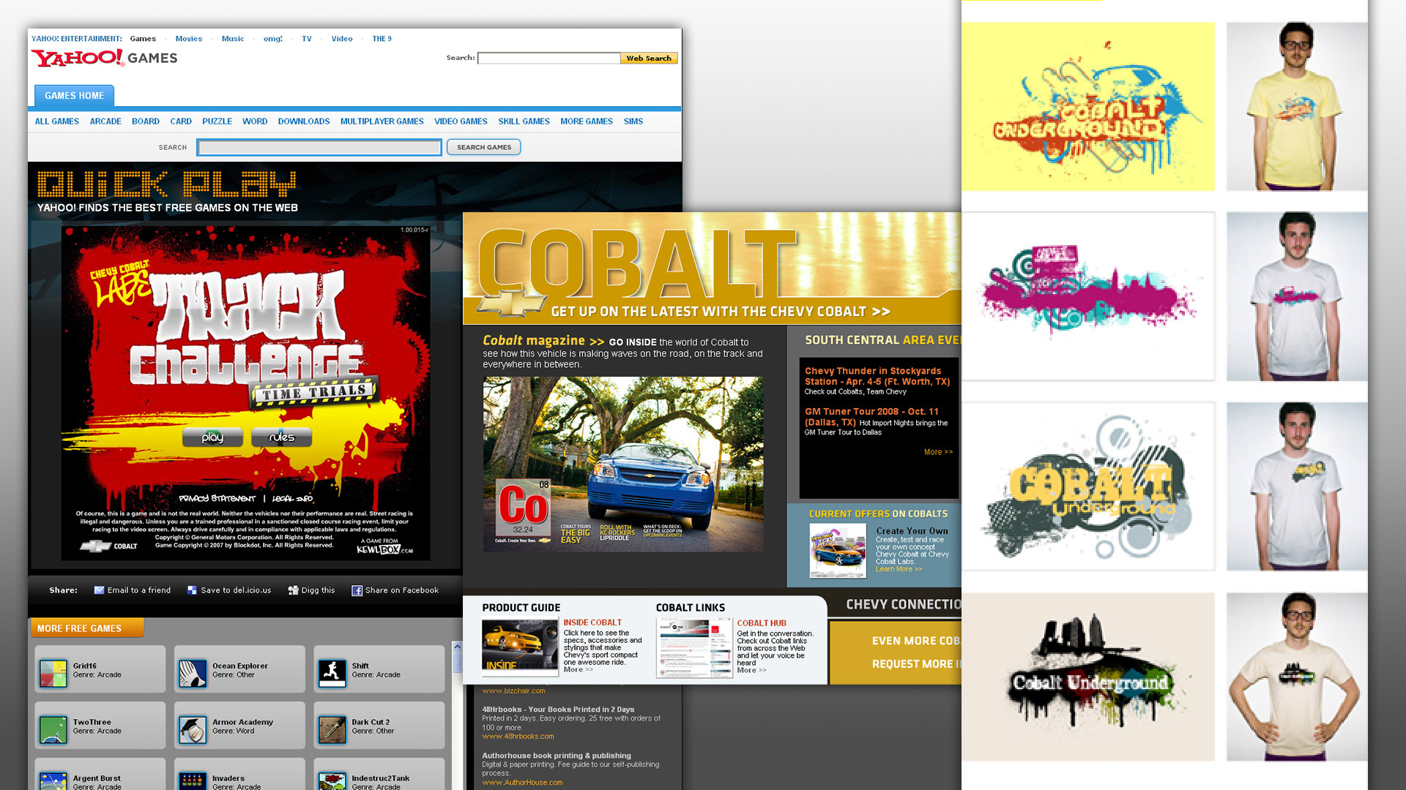Click the magenta and teal splatter shirt design
Screen dimensions: 1406x790
(x=1088, y=296)
